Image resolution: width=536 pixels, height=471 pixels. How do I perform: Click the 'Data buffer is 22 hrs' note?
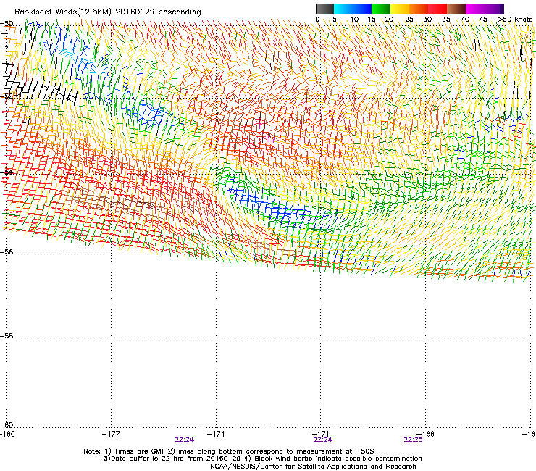(171, 459)
